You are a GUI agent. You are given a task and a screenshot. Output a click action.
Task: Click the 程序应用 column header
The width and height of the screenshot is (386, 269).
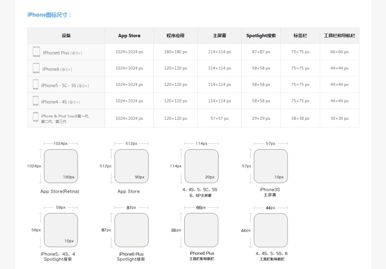pos(176,35)
